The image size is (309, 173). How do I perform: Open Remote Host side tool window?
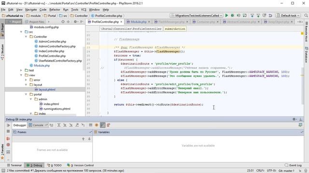click(307, 31)
